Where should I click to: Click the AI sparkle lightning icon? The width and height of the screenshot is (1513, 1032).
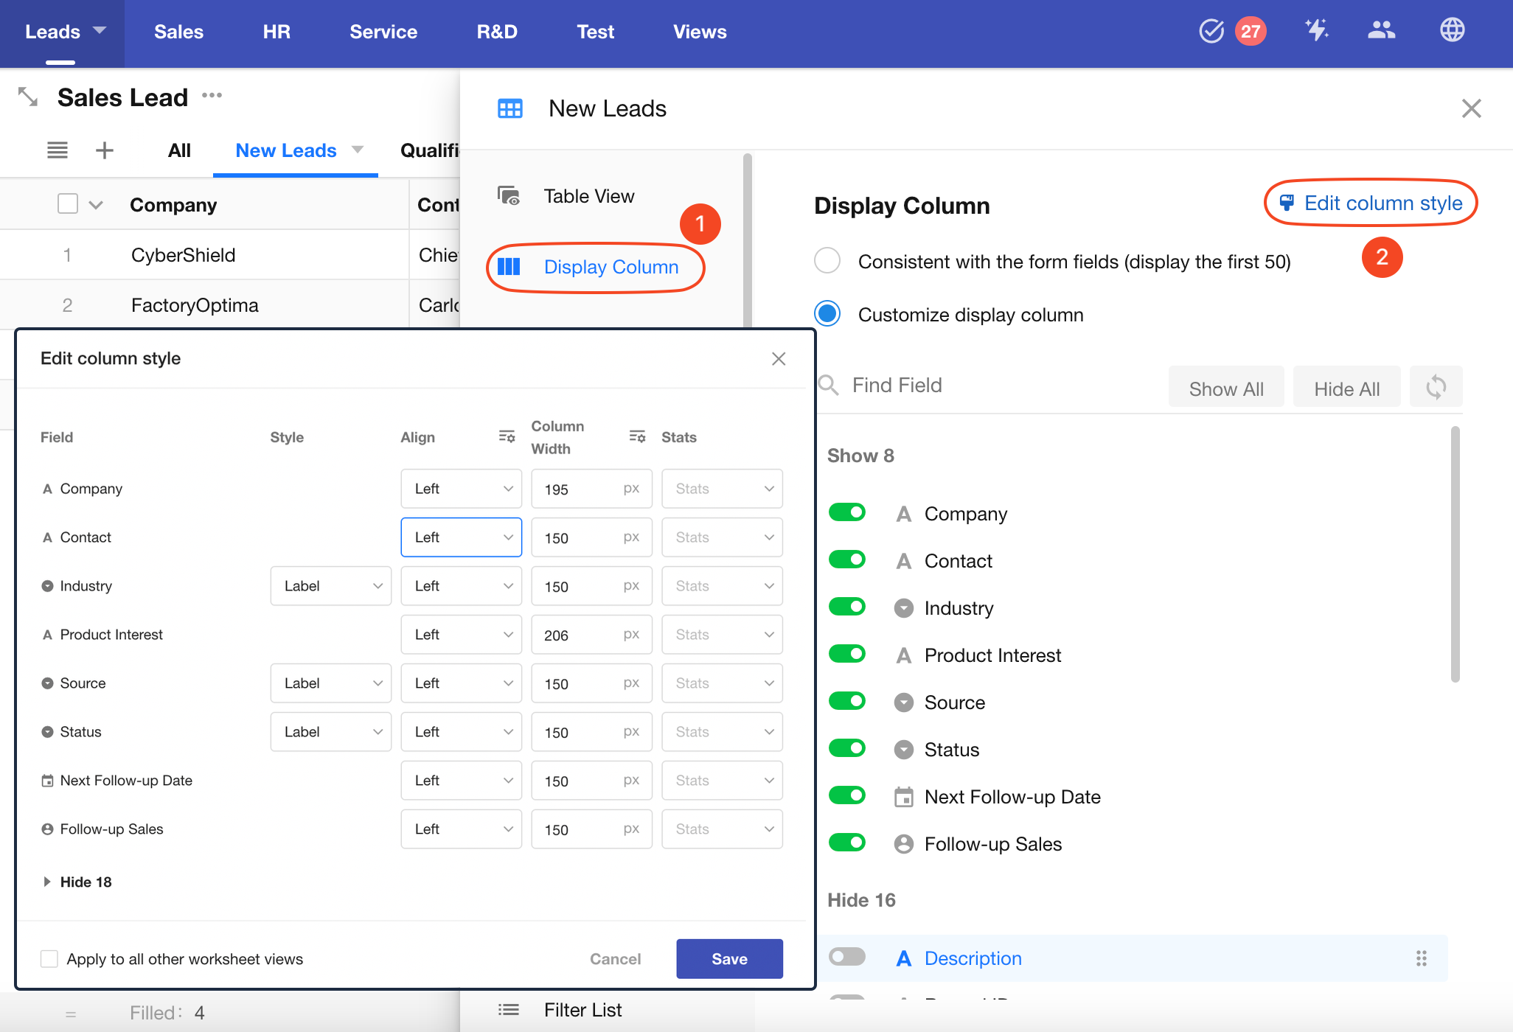pyautogui.click(x=1316, y=31)
